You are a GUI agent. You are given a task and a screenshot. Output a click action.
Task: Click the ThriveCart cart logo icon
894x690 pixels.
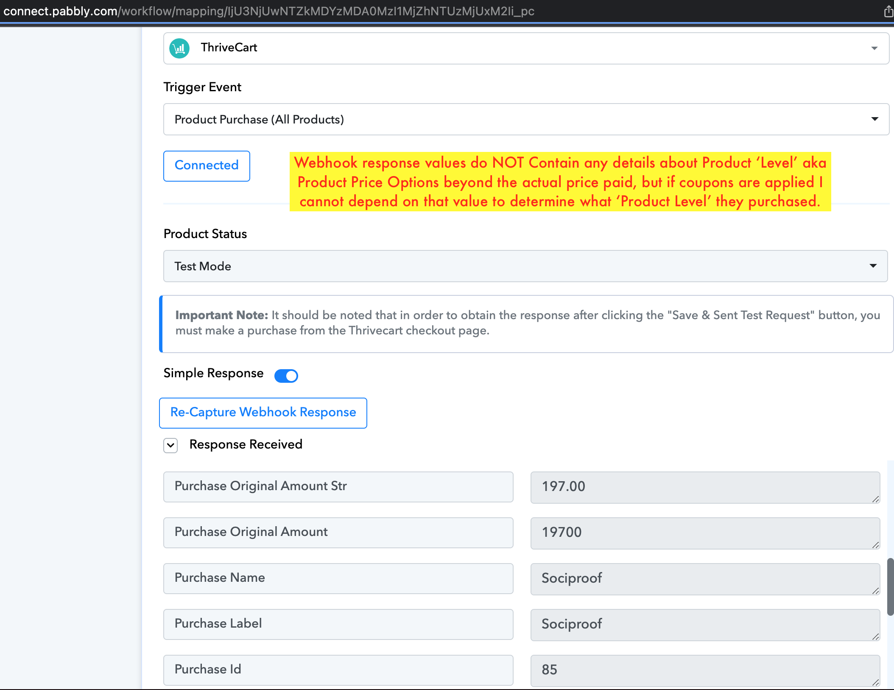pos(179,48)
